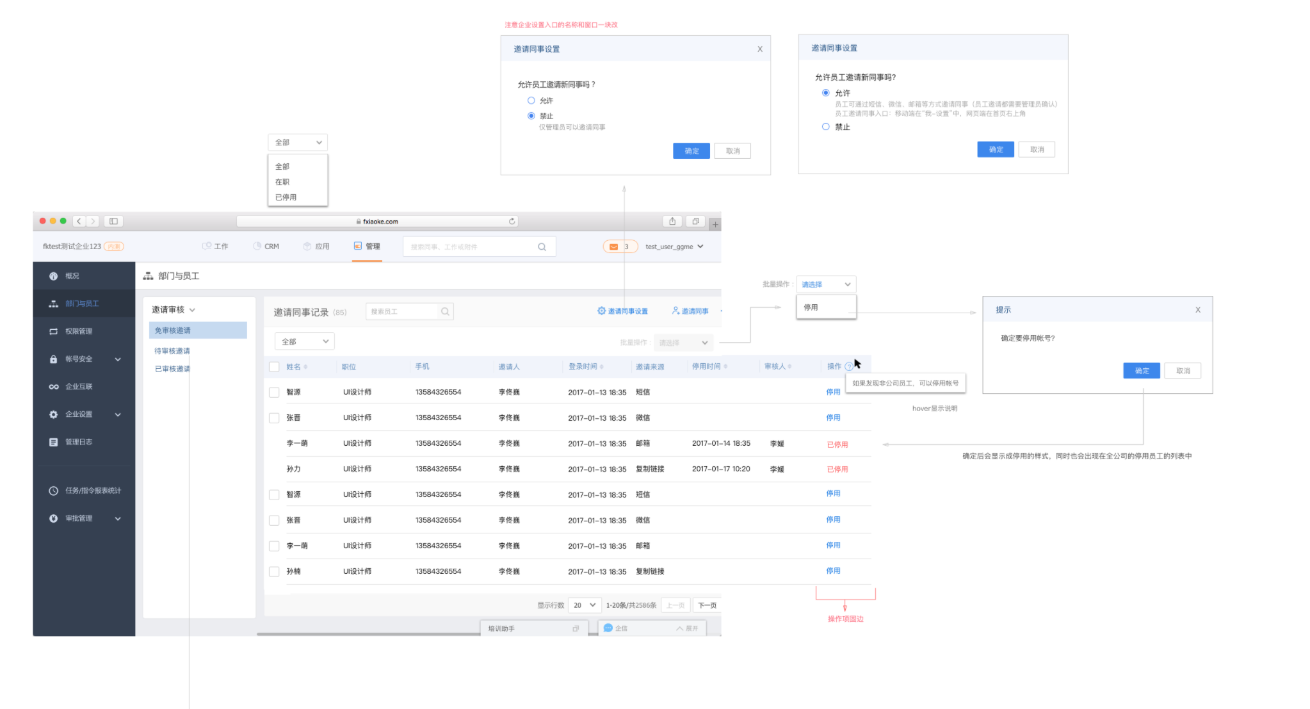The width and height of the screenshot is (1310, 709).
Task: Show all browser tabs icon
Action: [695, 221]
